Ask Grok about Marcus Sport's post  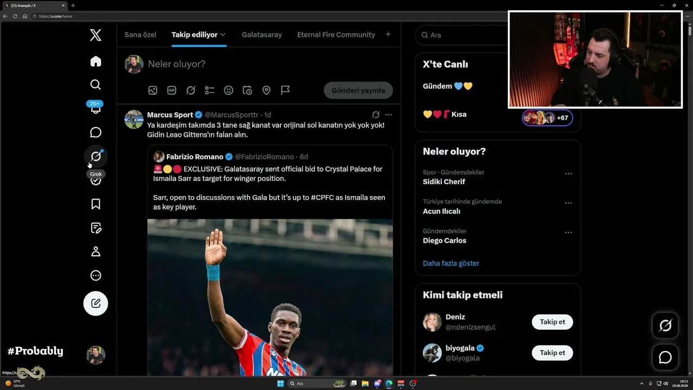[x=376, y=115]
